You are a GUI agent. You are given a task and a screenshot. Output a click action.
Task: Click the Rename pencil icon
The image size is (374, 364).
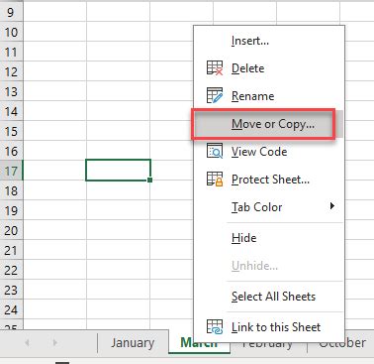[x=215, y=95]
